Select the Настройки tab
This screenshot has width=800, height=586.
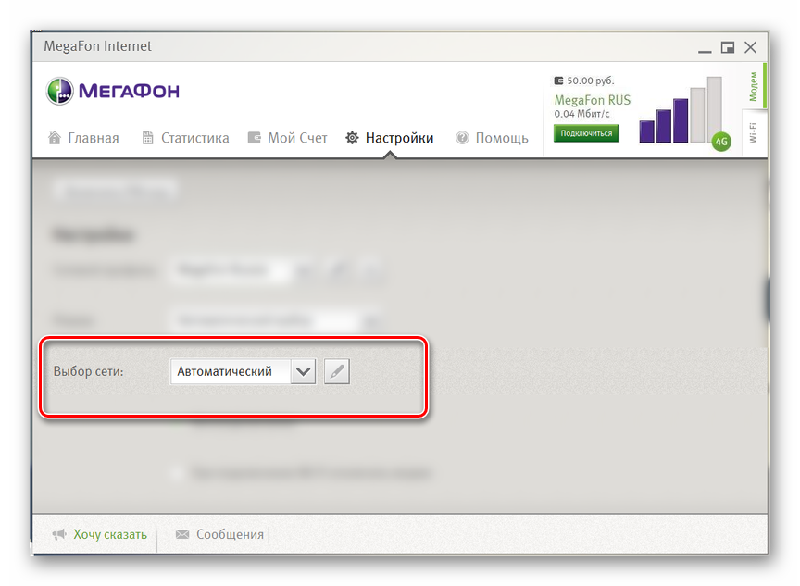tap(389, 138)
